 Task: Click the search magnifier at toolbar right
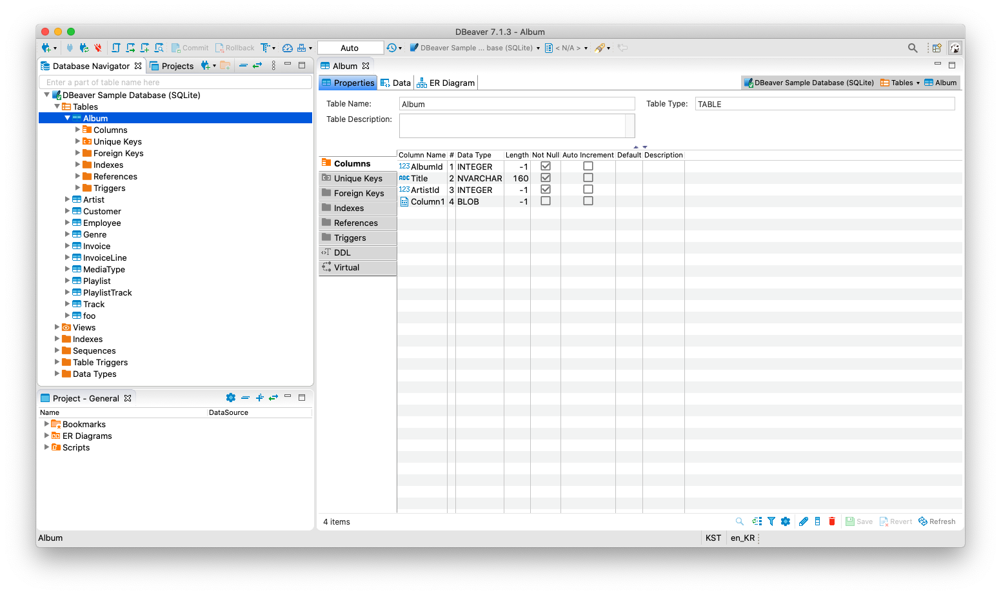[x=913, y=48]
